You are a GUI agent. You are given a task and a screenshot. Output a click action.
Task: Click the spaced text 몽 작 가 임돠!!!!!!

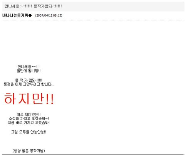(x=29, y=80)
